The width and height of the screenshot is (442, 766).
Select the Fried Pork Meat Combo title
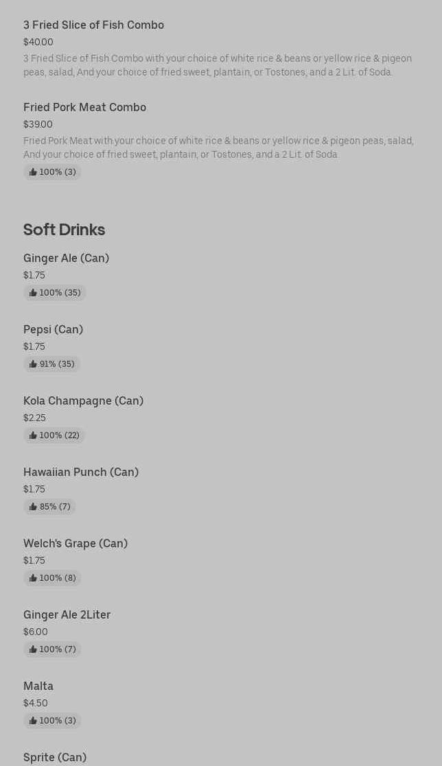click(84, 107)
